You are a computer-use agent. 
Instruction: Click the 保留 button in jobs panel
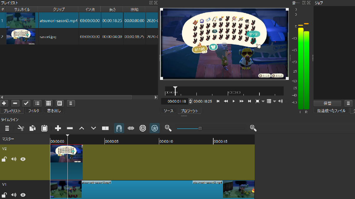[327, 103]
